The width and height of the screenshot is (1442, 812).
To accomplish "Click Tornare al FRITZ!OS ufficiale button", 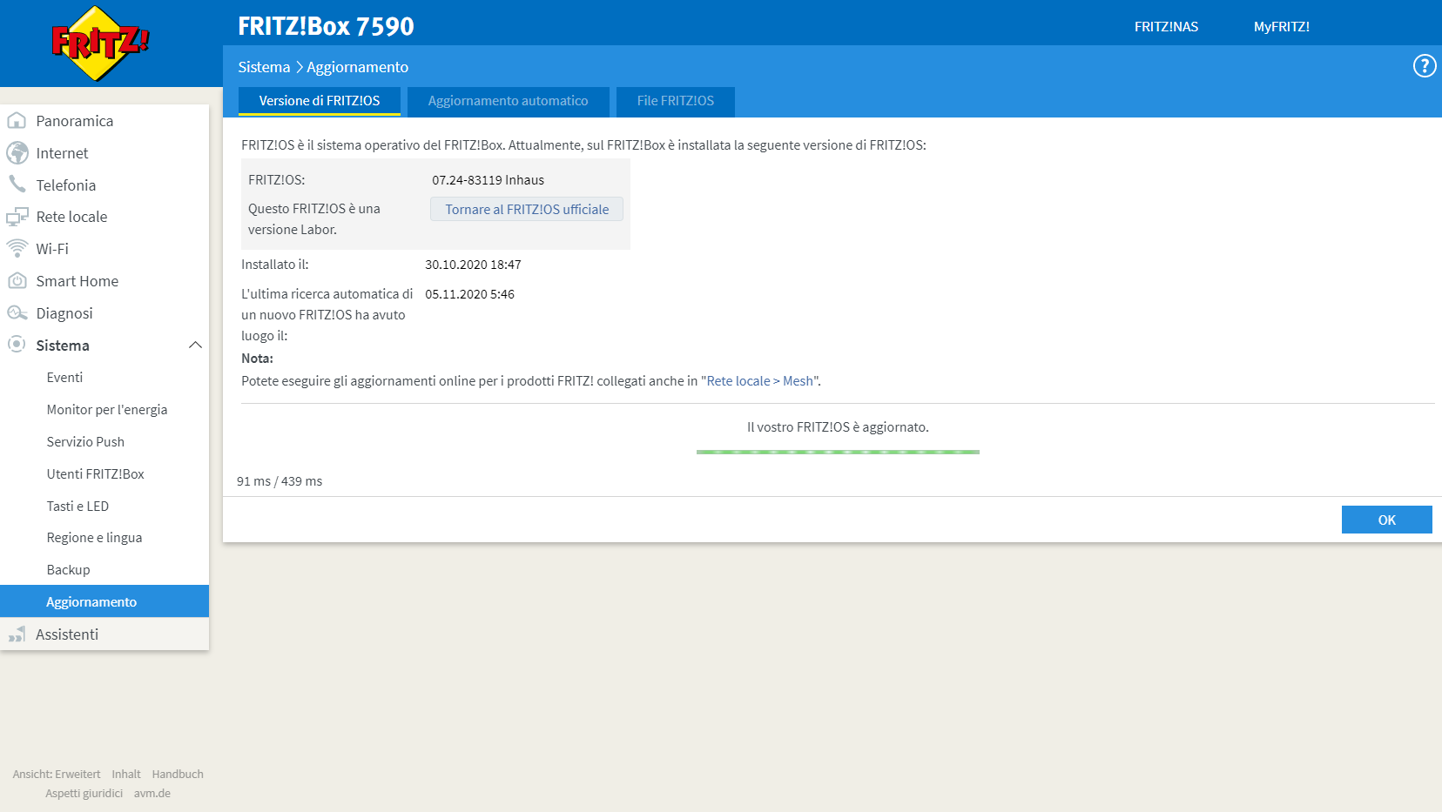I will tap(527, 209).
